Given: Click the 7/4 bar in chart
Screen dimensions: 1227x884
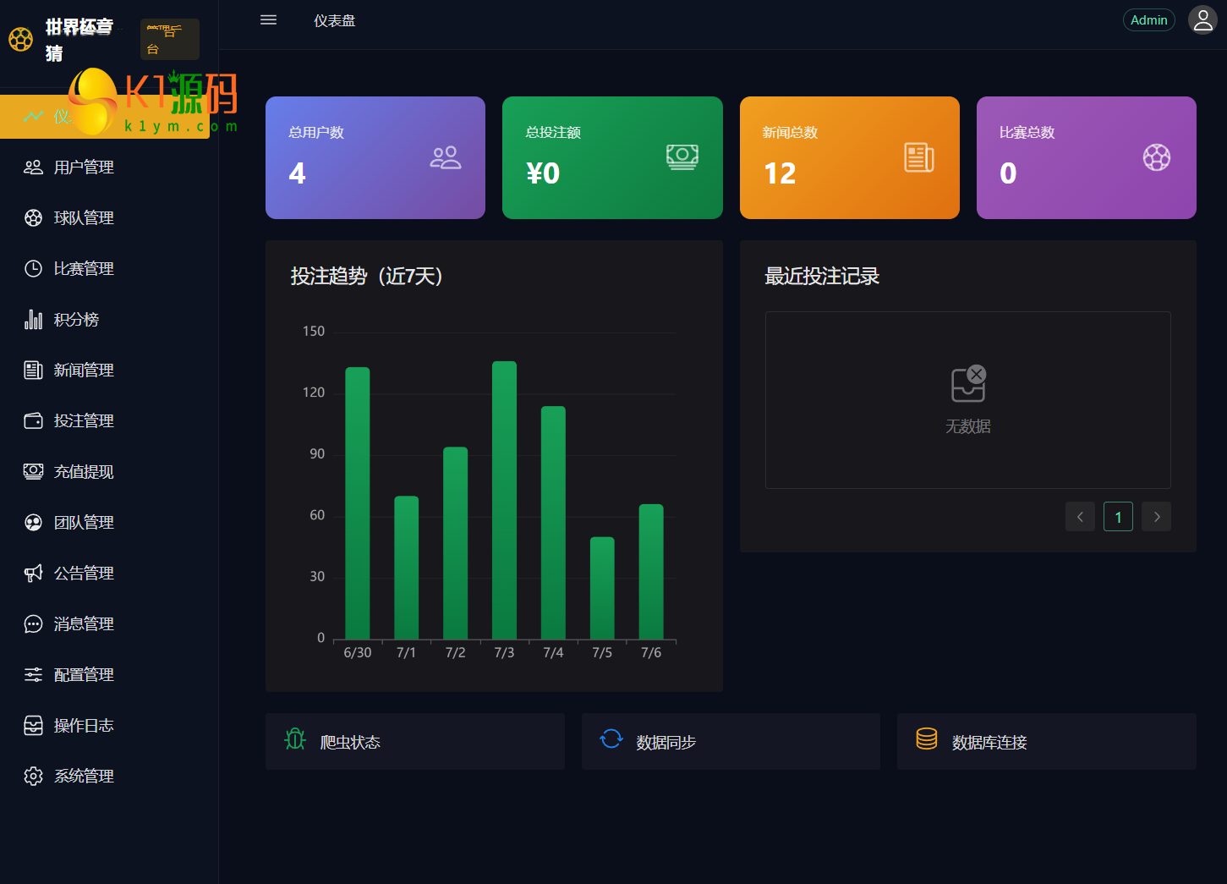Looking at the screenshot, I should tap(553, 523).
